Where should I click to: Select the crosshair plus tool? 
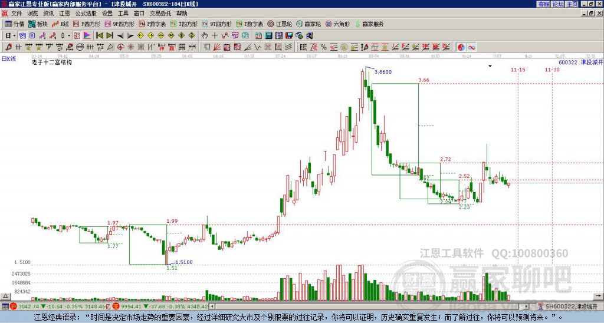pos(215,36)
